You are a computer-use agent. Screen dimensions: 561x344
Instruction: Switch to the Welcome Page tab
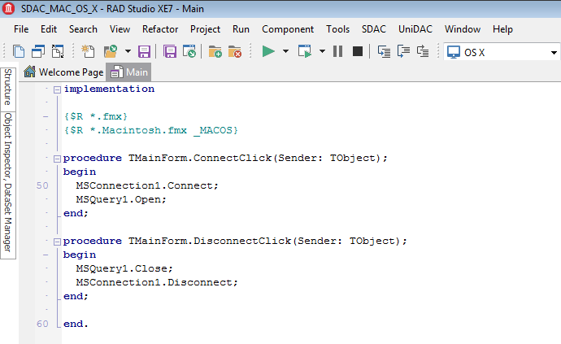(63, 72)
